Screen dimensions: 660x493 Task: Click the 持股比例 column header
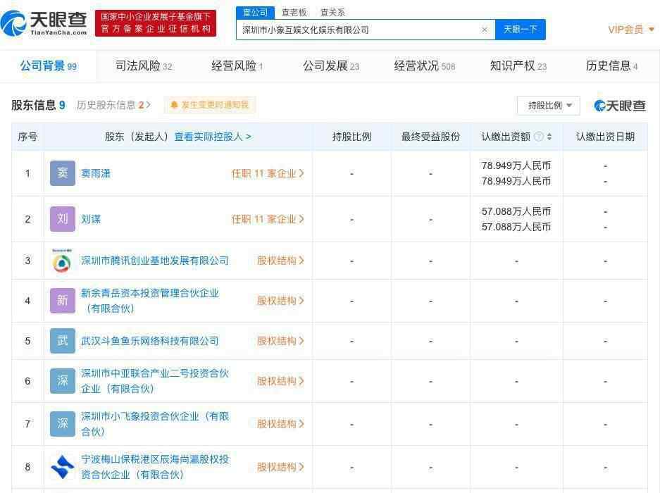point(352,137)
